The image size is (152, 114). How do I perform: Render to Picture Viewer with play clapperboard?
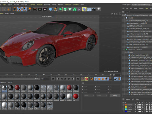pos(40,9)
